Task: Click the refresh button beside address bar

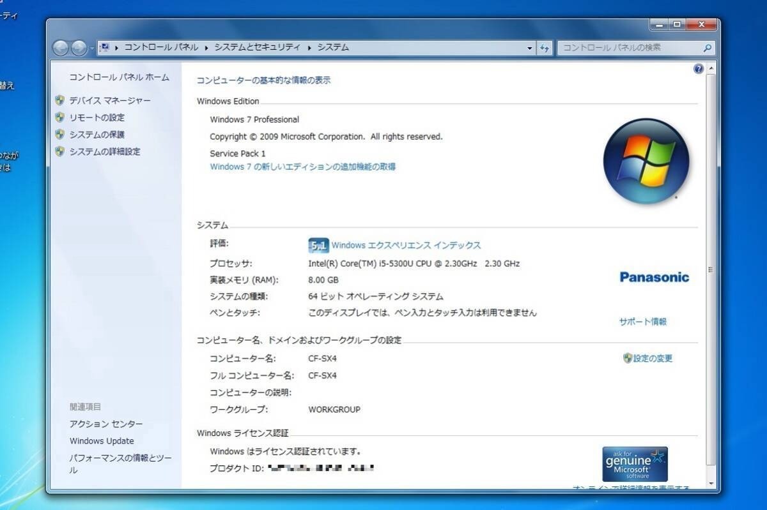Action: pyautogui.click(x=545, y=48)
